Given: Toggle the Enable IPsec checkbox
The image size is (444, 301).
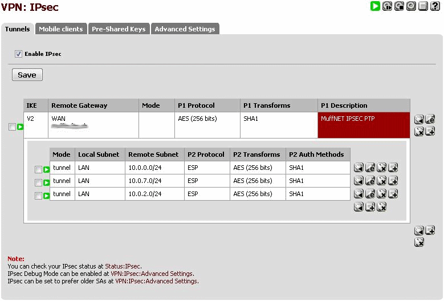Looking at the screenshot, I should [x=18, y=54].
